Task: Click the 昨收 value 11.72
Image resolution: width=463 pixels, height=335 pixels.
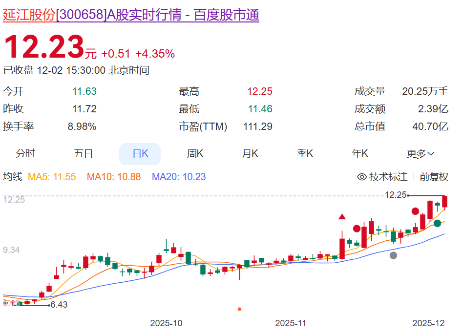Action: click(x=84, y=109)
